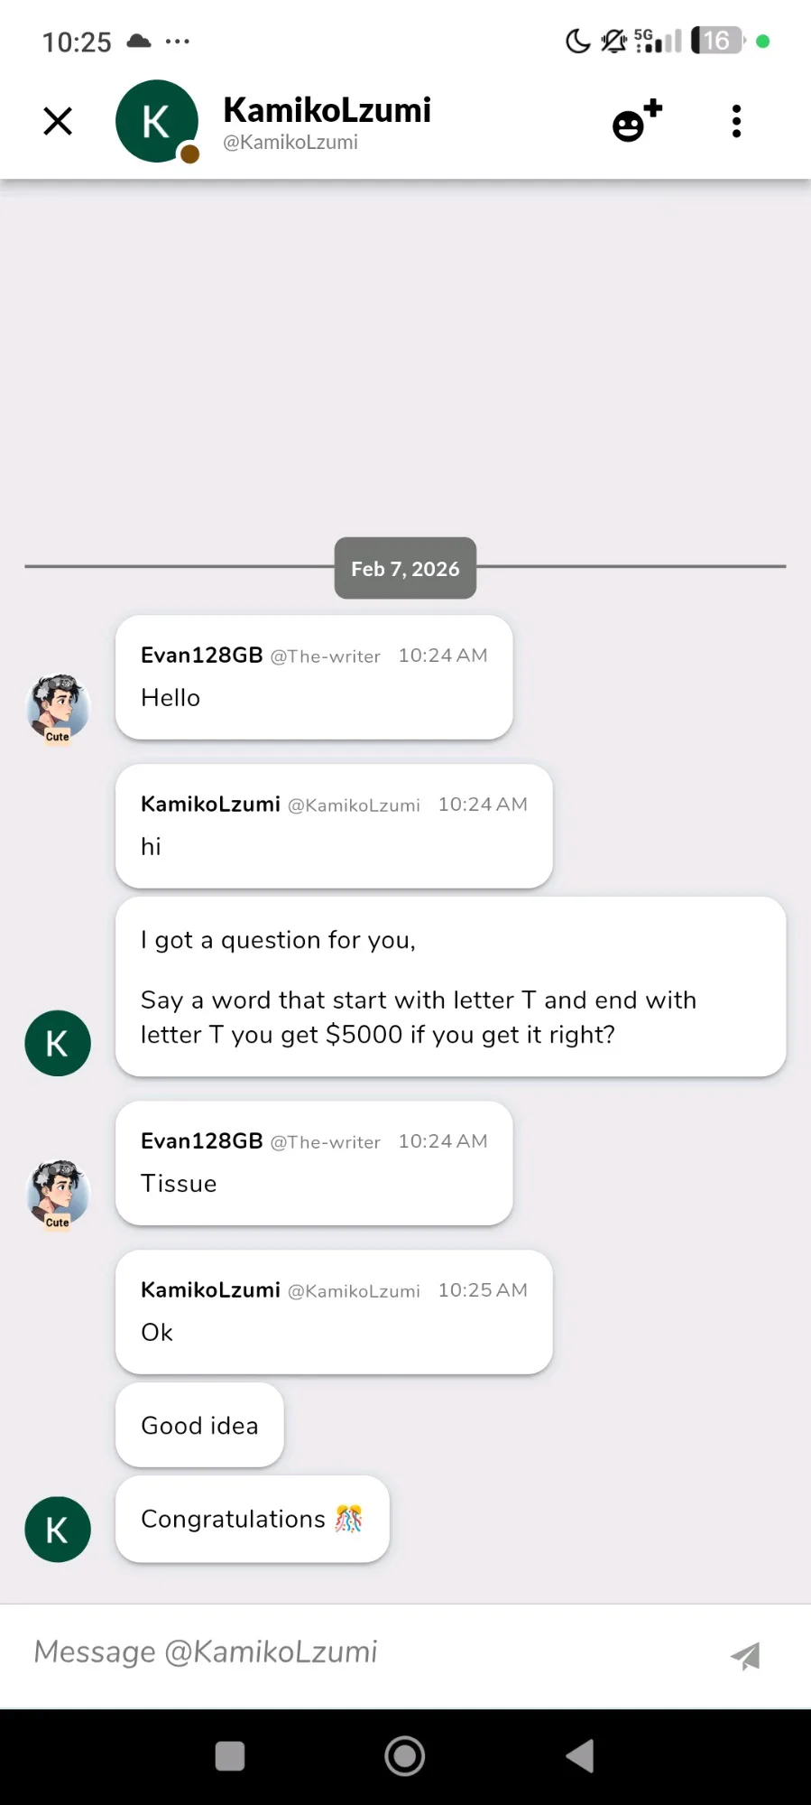The height and width of the screenshot is (1805, 811).
Task: Tap the @KamikoLzumi handle in the hi message
Action: [354, 805]
